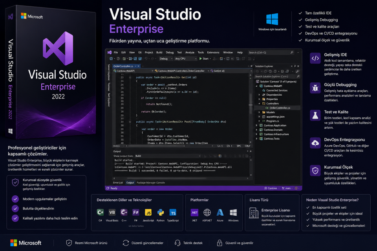Open the Contoso.WebAPI project dropdown above the editor

134,71
